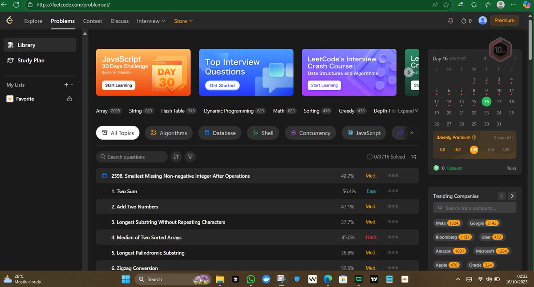Open the Study Plan sidebar item
Image resolution: width=534 pixels, height=287 pixels.
coord(40,60)
